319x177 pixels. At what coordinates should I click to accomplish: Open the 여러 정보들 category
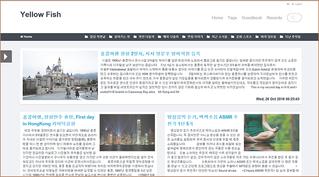266,37
